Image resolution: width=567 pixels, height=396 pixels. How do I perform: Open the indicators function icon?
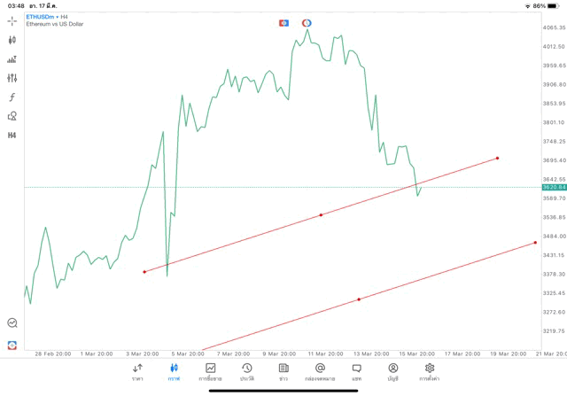[x=12, y=97]
